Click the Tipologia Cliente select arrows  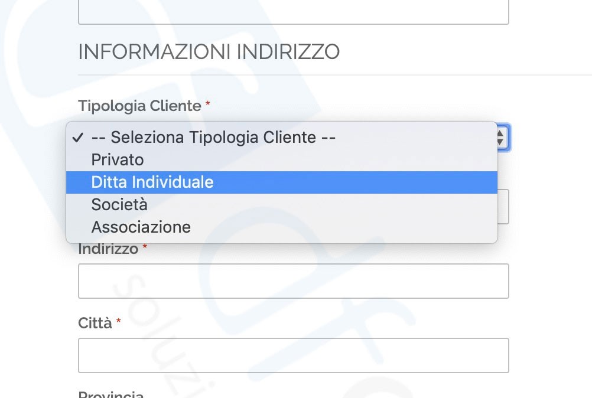[x=502, y=138]
